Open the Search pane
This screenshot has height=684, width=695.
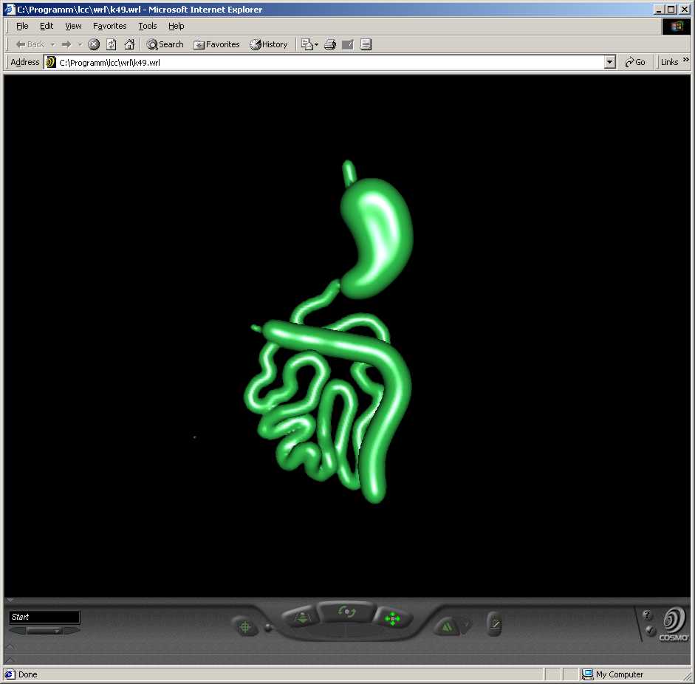click(x=165, y=44)
